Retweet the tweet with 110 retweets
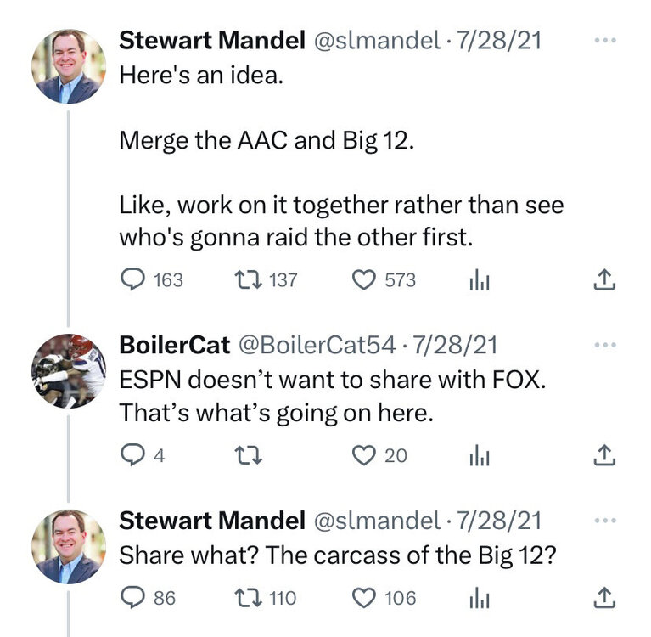This screenshot has width=651, height=637. click(247, 598)
